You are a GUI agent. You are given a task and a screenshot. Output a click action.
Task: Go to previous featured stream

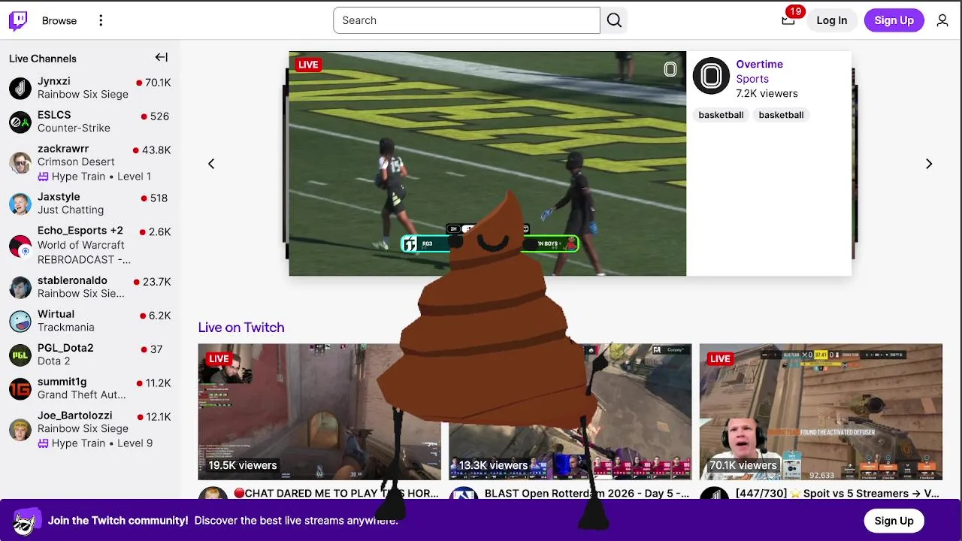211,164
